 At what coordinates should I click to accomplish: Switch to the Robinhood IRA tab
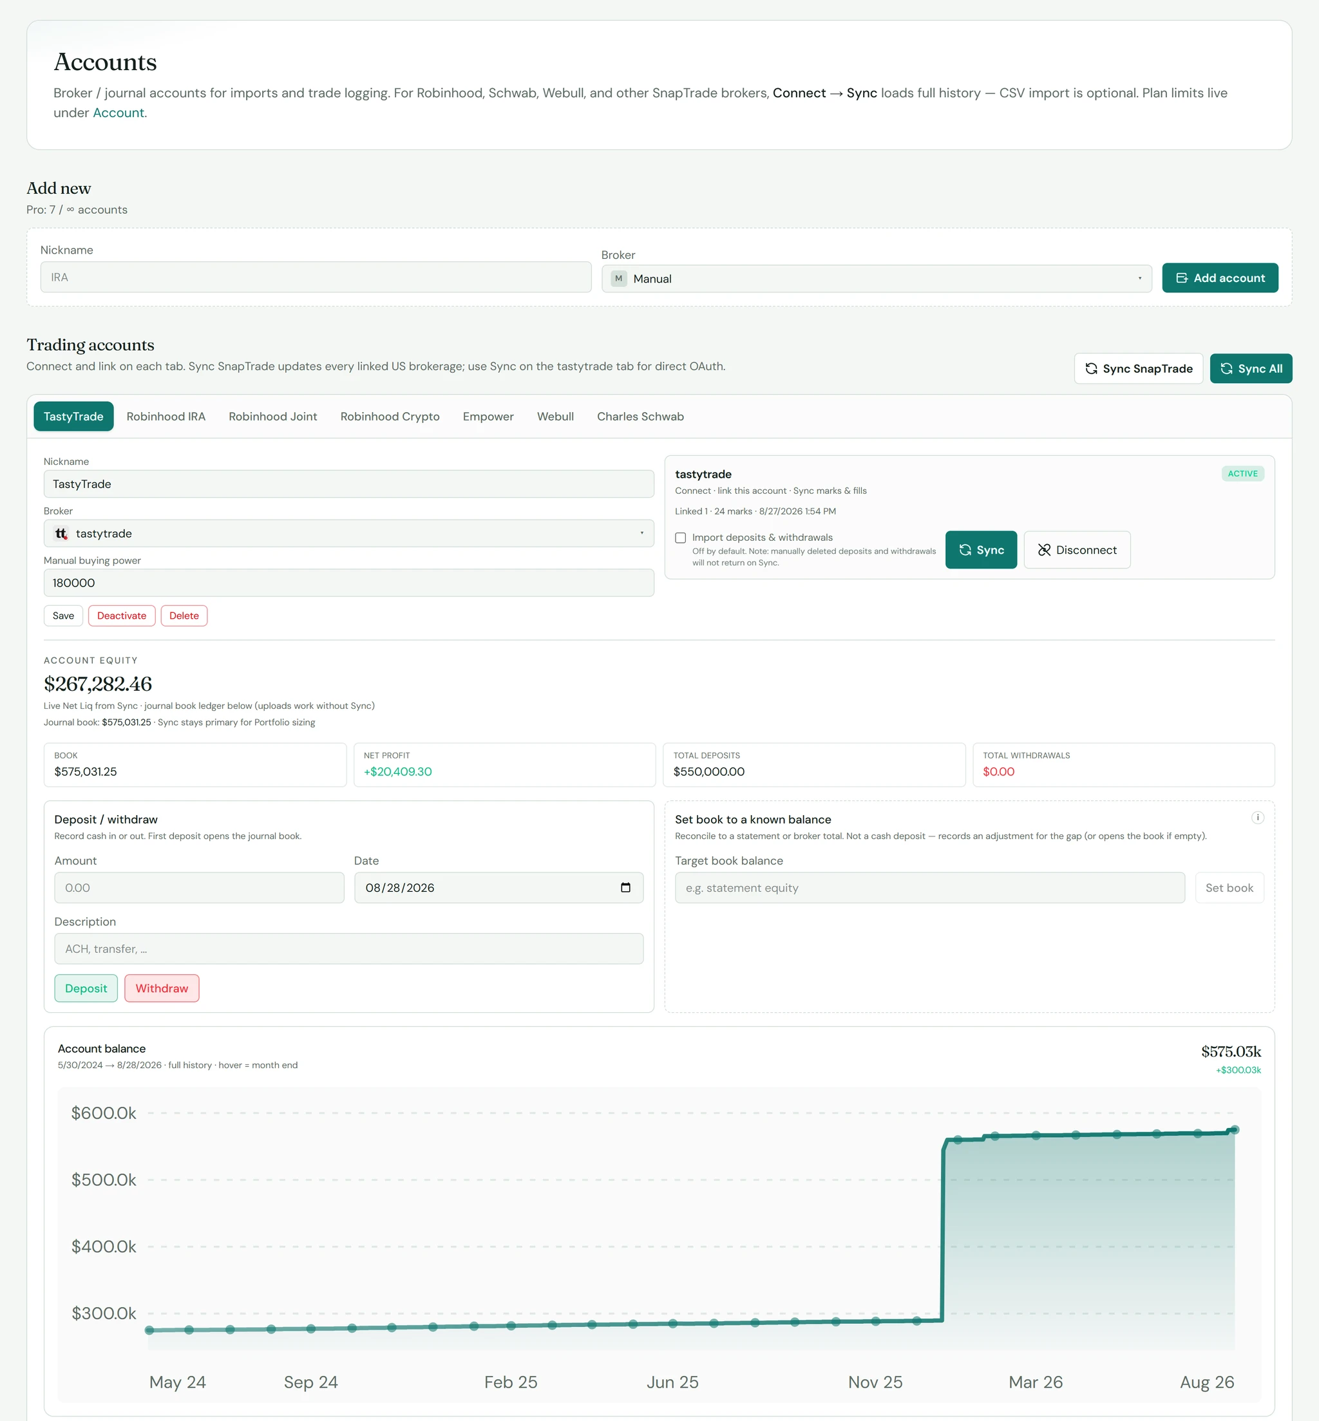coord(166,417)
